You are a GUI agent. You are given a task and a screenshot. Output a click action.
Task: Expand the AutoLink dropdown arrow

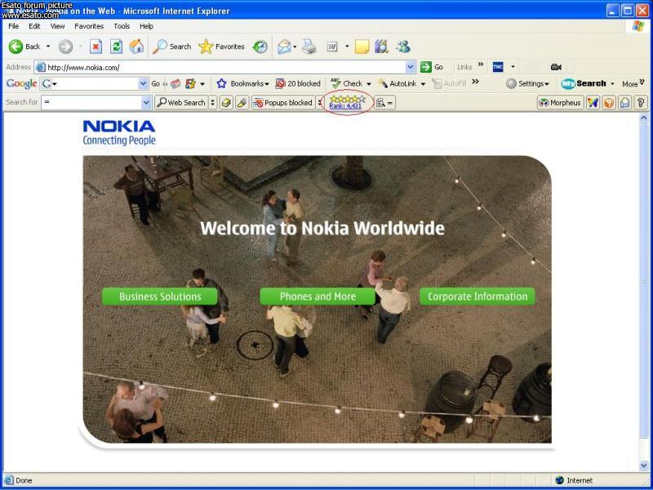pyautogui.click(x=423, y=84)
